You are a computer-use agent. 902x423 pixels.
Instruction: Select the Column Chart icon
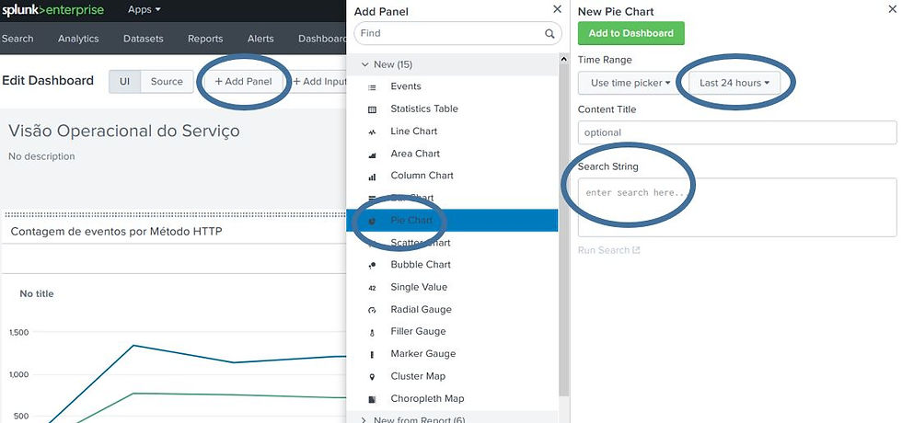pyautogui.click(x=372, y=177)
